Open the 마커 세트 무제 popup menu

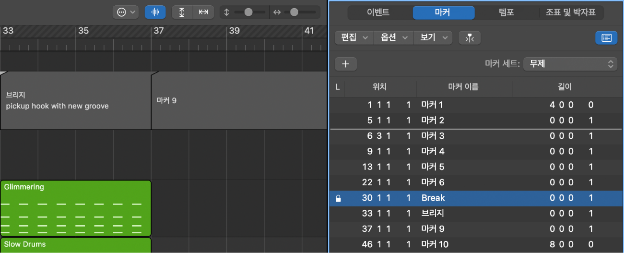pos(570,63)
